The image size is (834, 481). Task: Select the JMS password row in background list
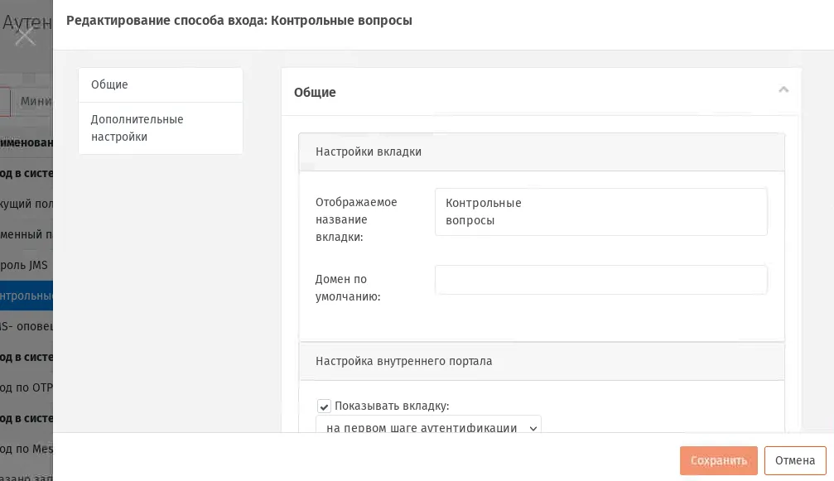[27, 265]
